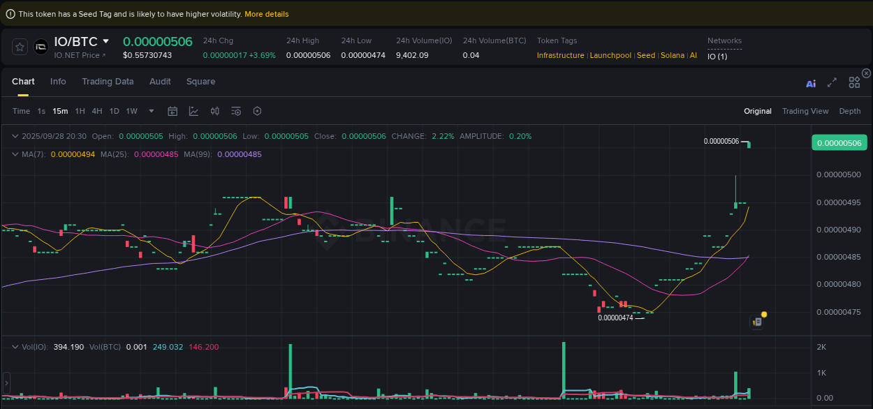Viewport: 873px width, 409px height.
Task: Click the green 0.00000506 price label
Action: pyautogui.click(x=839, y=142)
